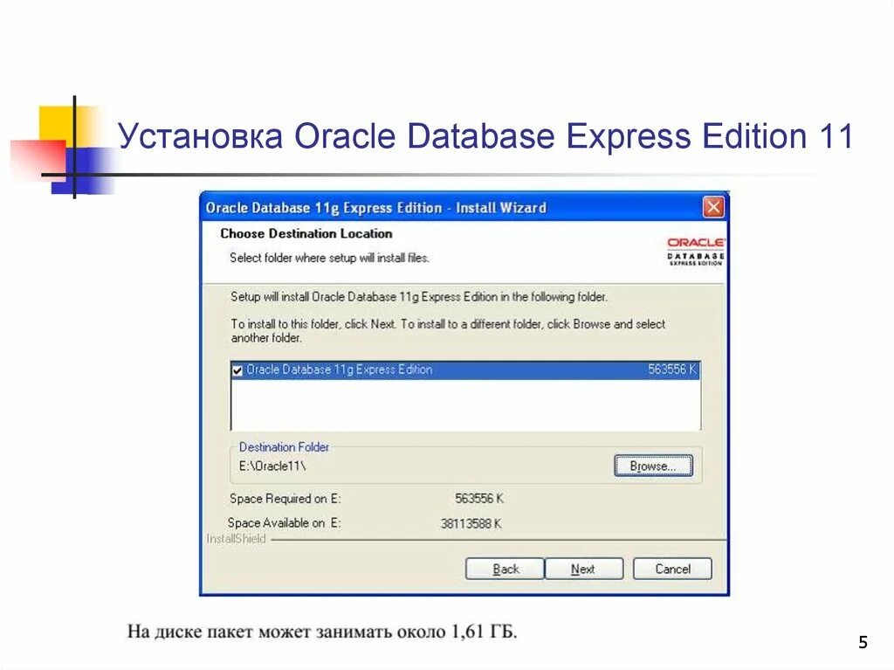Click the slide title Установка Oracle Database

click(x=485, y=135)
